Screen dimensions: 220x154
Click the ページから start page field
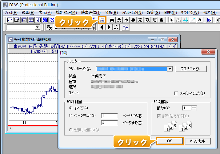109,115
